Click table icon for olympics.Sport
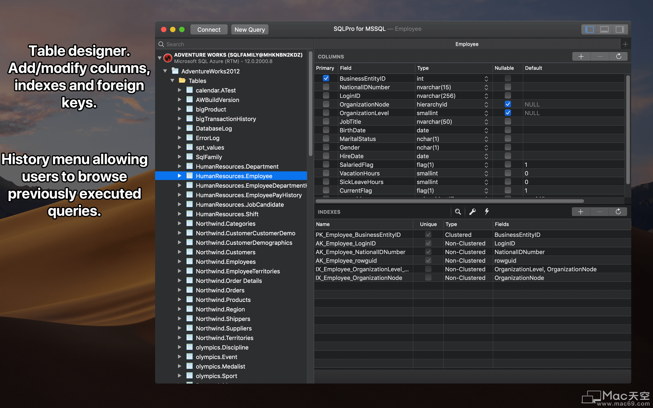 (x=189, y=375)
